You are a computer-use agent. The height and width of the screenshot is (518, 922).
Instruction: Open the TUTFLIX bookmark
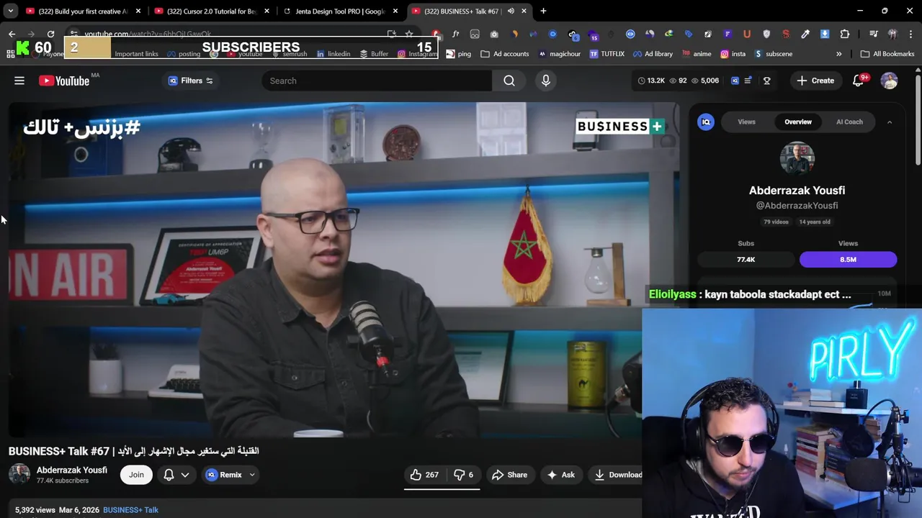coord(607,54)
